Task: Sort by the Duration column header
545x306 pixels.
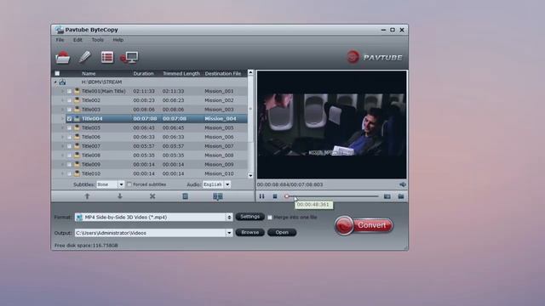Action: [144, 74]
